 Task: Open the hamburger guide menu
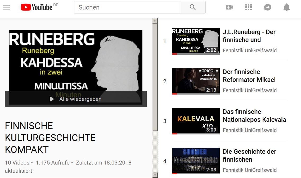[6, 7]
